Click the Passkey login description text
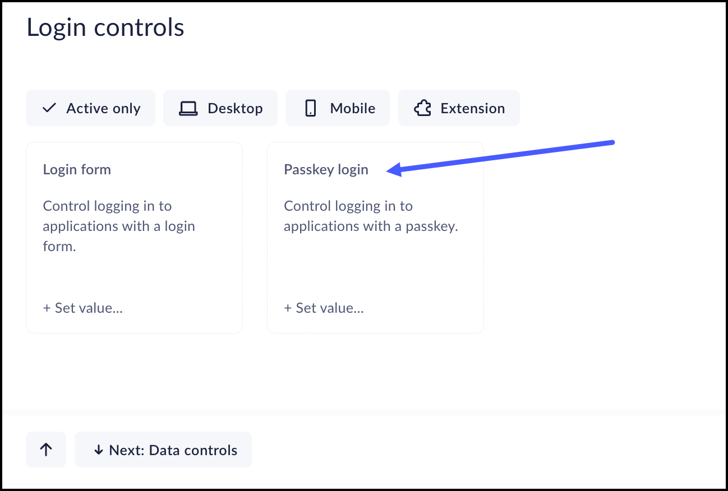The image size is (728, 491). point(371,216)
